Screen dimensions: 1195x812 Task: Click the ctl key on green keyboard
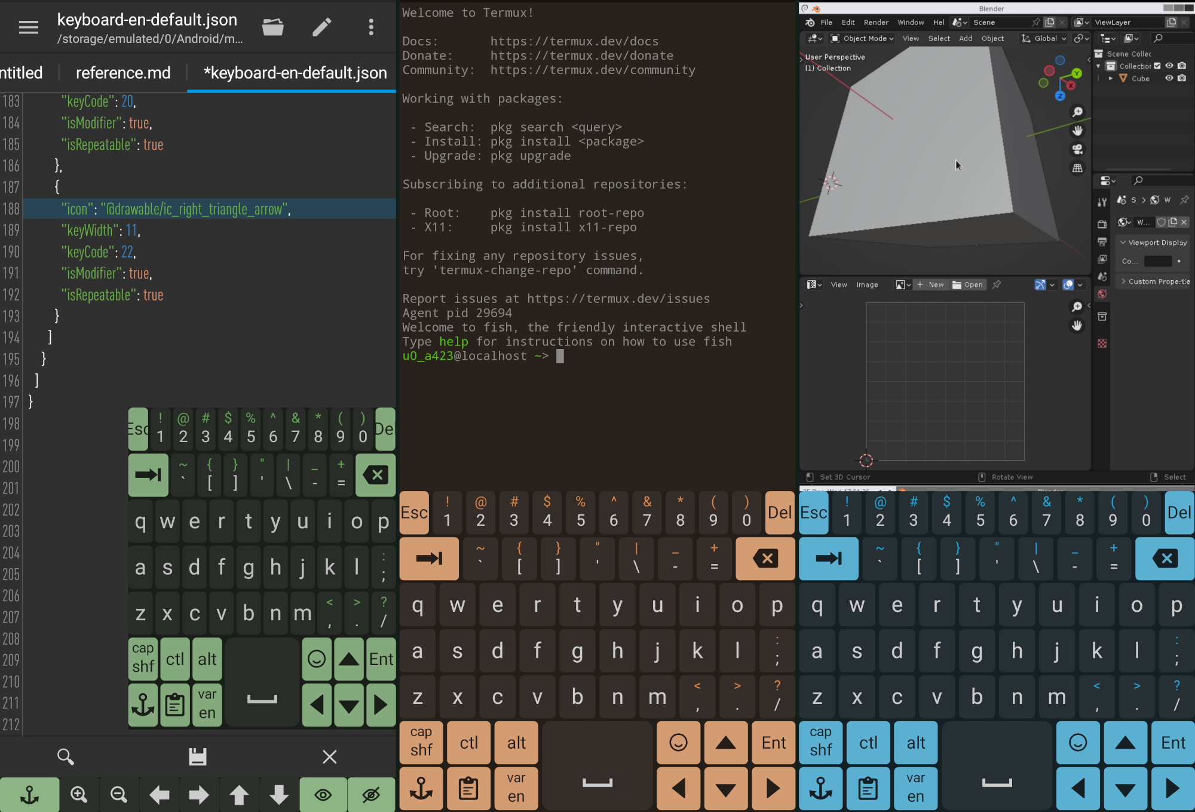point(175,659)
